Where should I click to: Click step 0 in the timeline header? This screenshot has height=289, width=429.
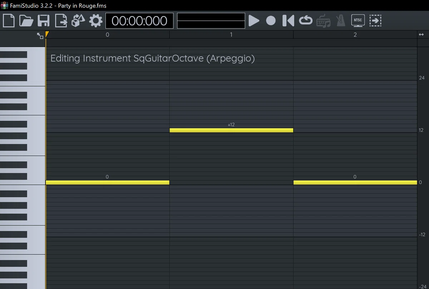click(x=108, y=35)
